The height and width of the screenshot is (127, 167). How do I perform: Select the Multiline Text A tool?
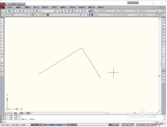pos(2,75)
